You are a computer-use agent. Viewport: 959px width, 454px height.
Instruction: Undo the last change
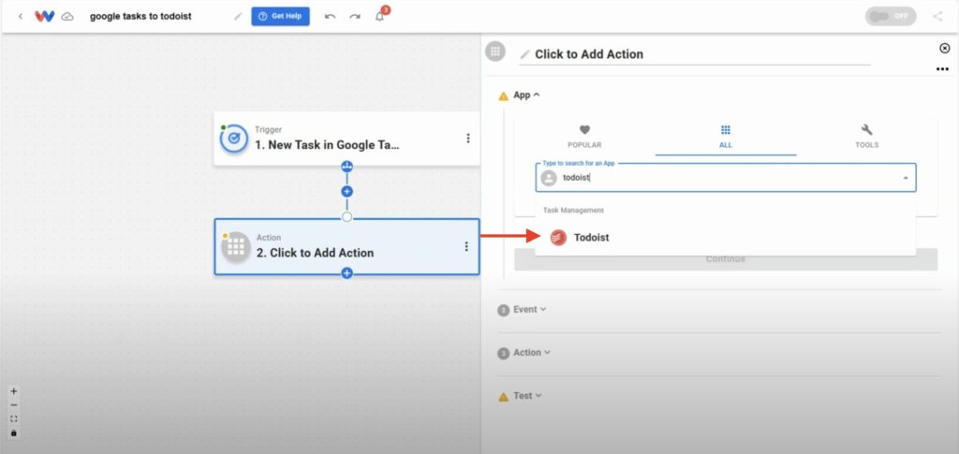click(x=331, y=17)
